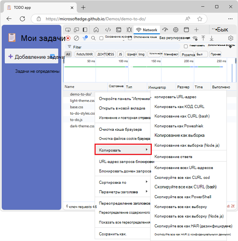Open the Sources bug icon tool
This screenshot has width=238, height=241.
point(129,30)
